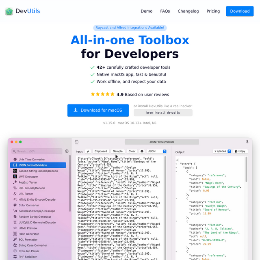Image resolution: width=260 pixels, height=260 pixels.
Task: Click the sidebar filter circle icon
Action: [67, 151]
